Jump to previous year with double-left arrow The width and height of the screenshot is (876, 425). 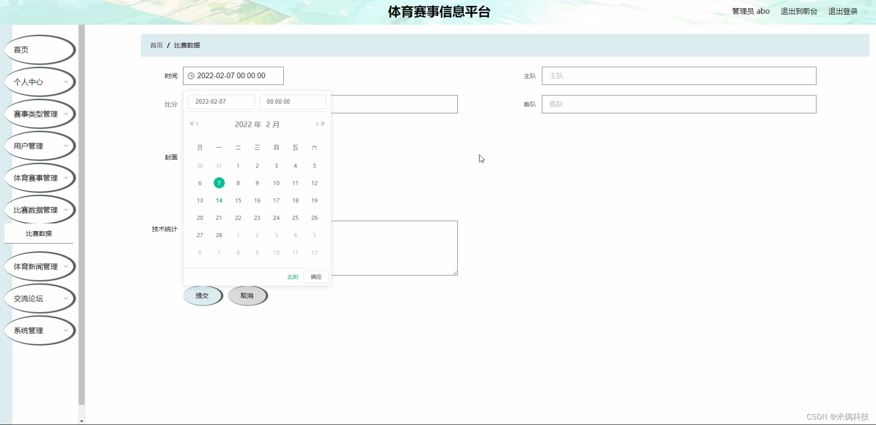click(x=192, y=124)
